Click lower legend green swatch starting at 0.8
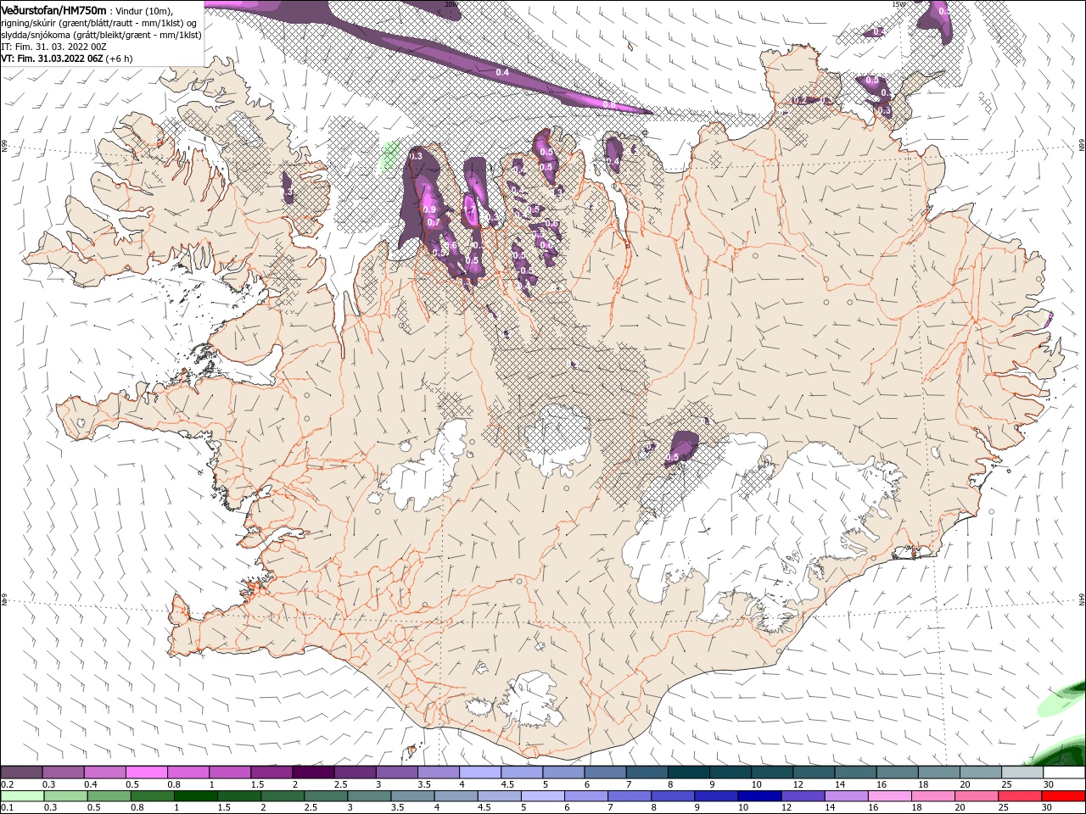This screenshot has height=814, width=1086. coord(153,796)
